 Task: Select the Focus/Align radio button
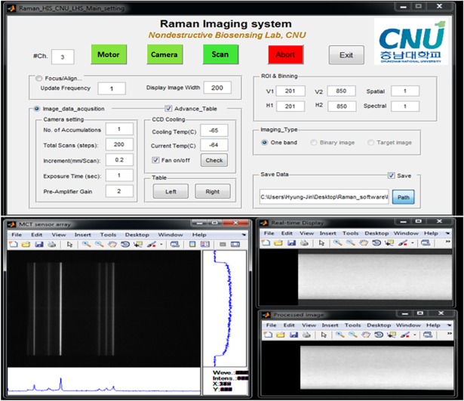(39, 77)
